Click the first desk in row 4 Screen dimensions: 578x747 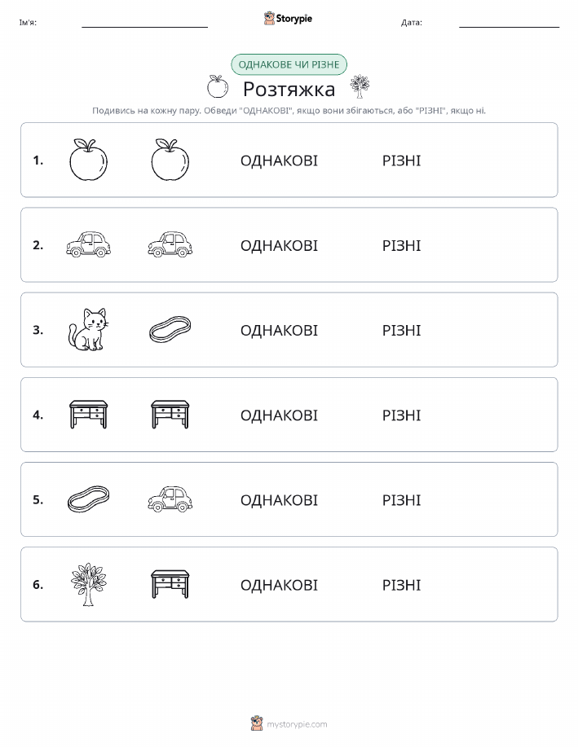coord(88,415)
